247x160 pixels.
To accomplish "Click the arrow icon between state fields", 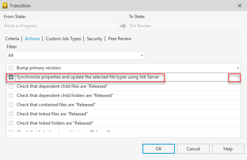I will click(x=123, y=26).
